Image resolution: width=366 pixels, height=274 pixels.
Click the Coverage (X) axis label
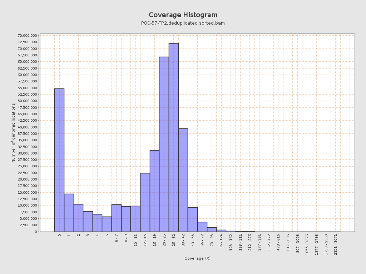pos(197,258)
